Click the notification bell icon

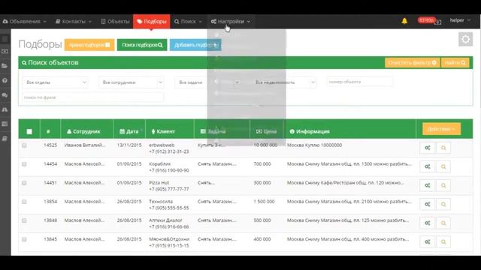(404, 21)
